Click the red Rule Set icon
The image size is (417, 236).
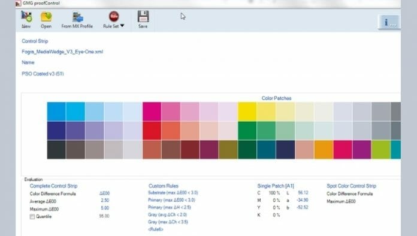pyautogui.click(x=114, y=17)
